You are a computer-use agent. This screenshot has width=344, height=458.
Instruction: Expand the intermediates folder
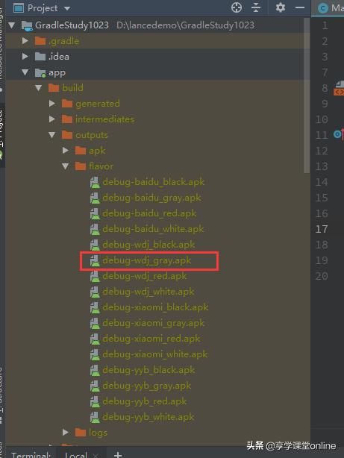coord(52,119)
